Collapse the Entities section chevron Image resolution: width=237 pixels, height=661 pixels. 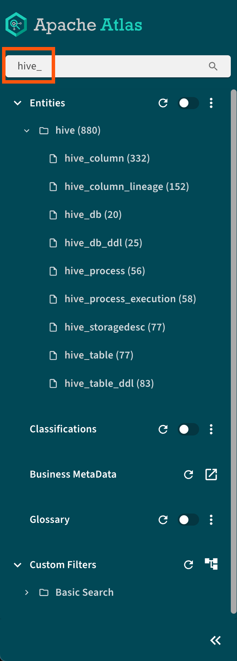tap(18, 103)
